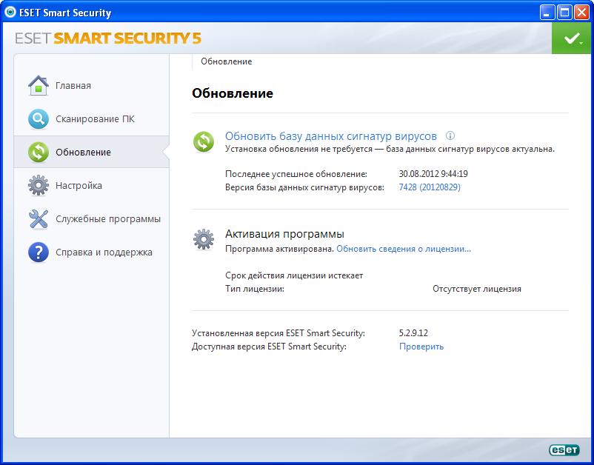Click the Обновление breadcrumb at top

226,61
